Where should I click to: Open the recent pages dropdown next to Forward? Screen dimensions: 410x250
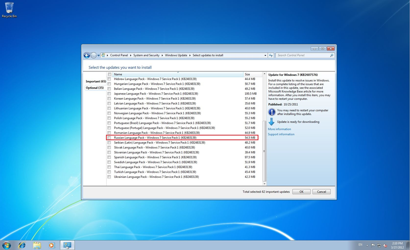click(98, 55)
